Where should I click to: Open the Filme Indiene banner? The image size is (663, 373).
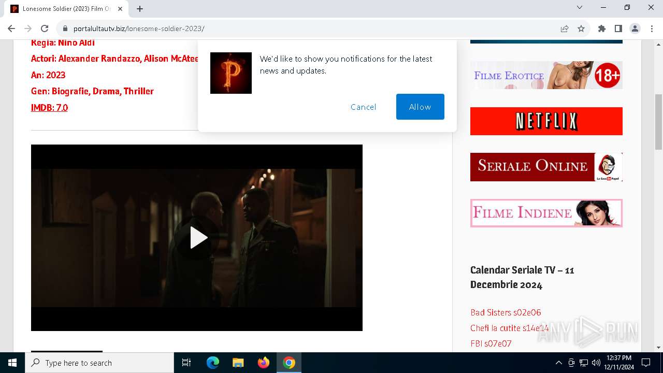tap(546, 213)
